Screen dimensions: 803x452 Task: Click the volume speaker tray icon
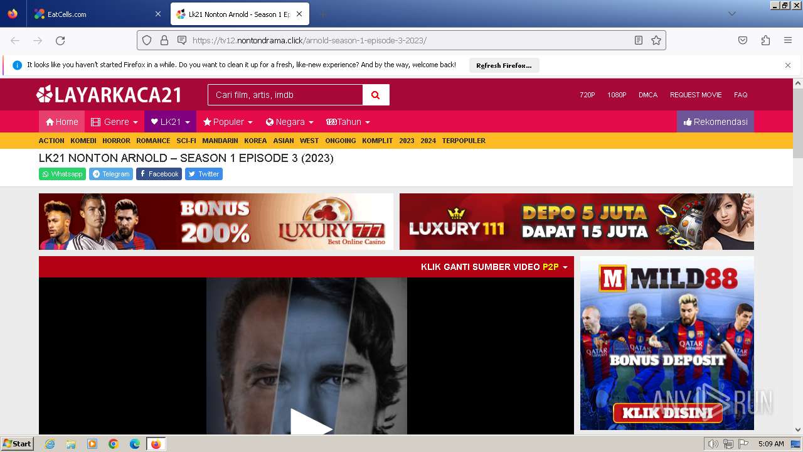tap(713, 444)
